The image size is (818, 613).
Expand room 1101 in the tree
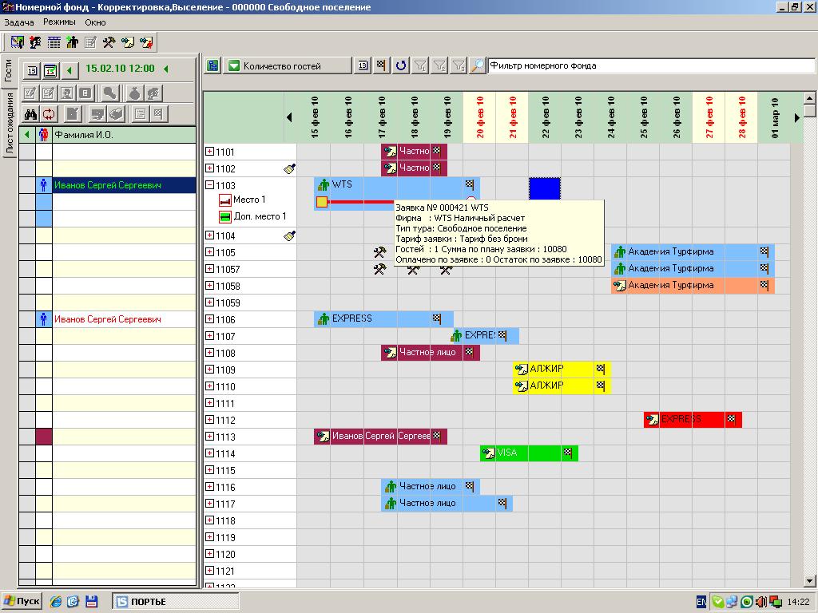(210, 152)
